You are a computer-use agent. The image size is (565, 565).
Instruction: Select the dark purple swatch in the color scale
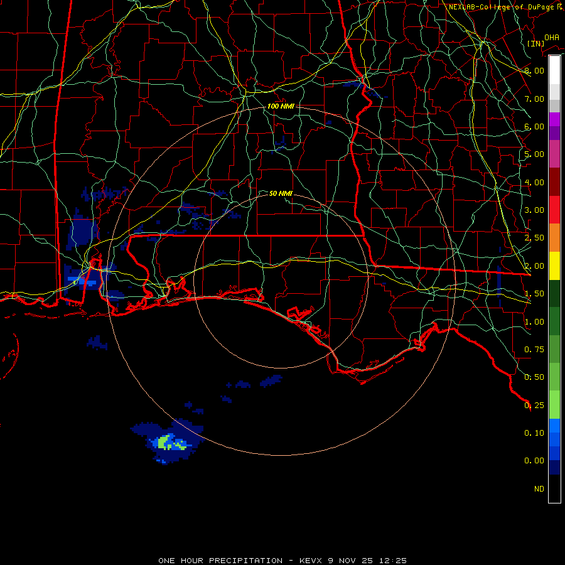pos(554,133)
